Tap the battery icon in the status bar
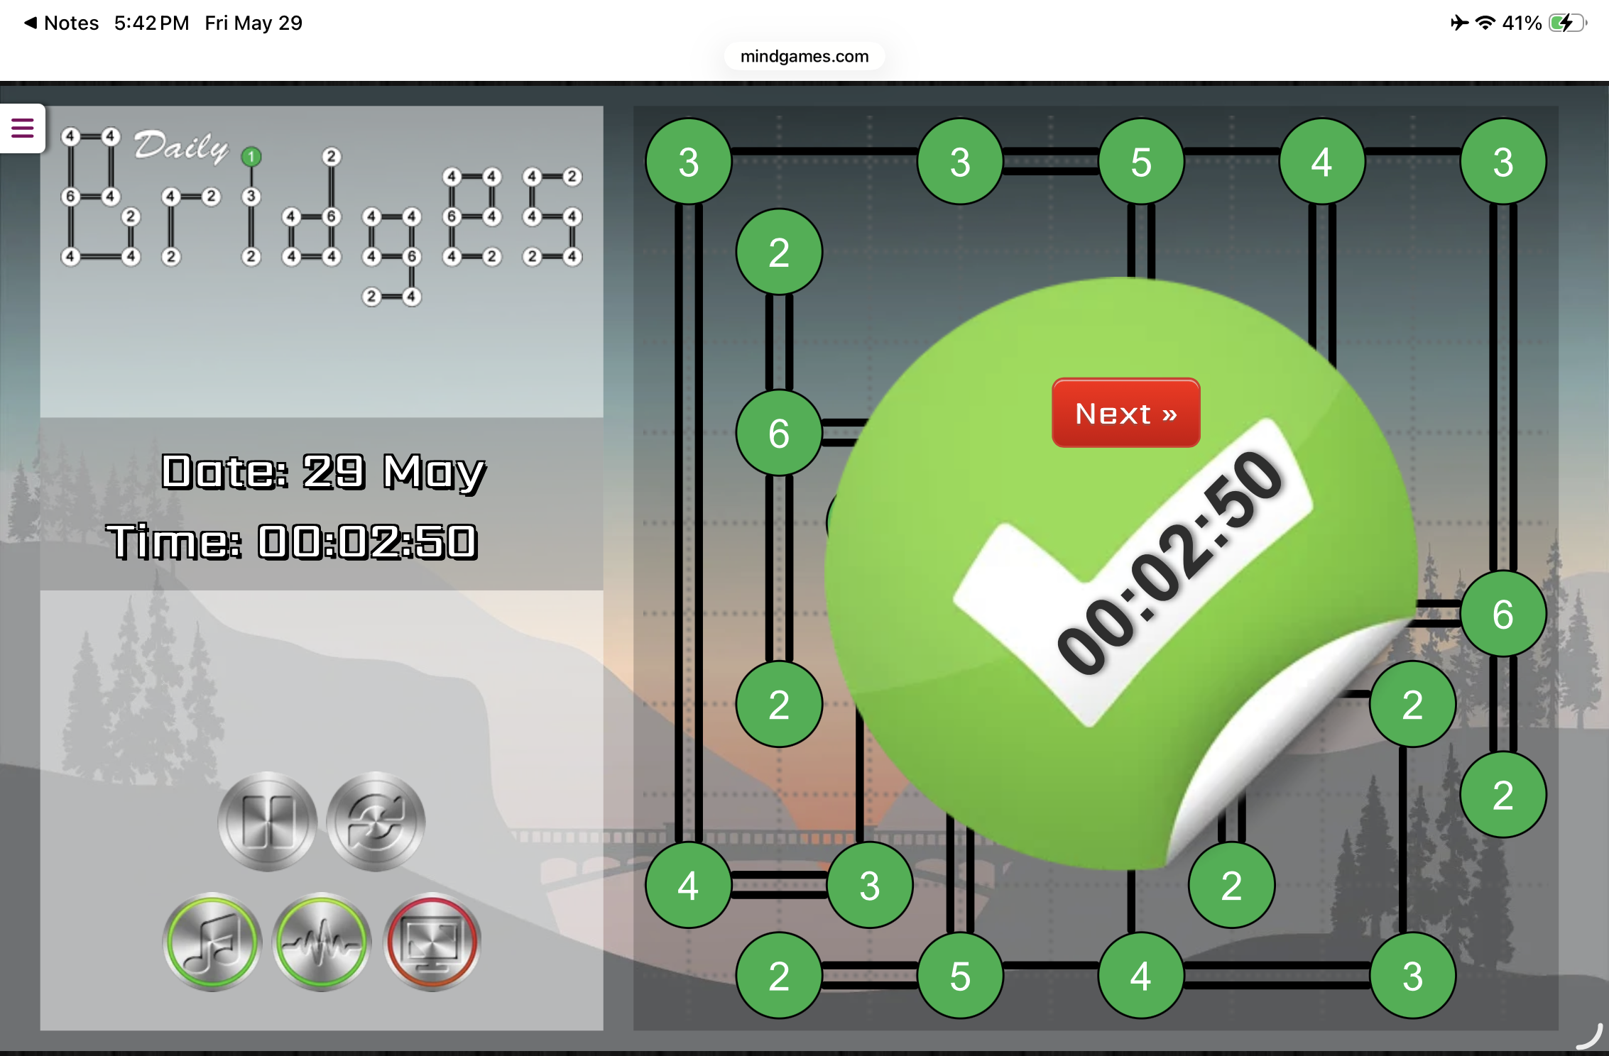The height and width of the screenshot is (1056, 1609). pos(1567,23)
